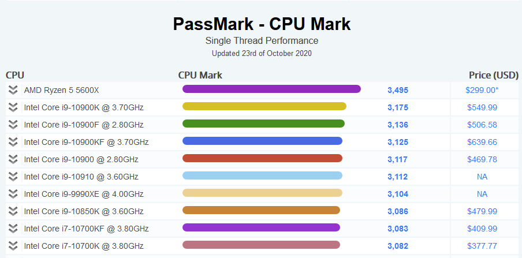Screen dimensions: 522x258
Task: Expand the Intel Core i9-10900KF row
Action: [x=13, y=142]
